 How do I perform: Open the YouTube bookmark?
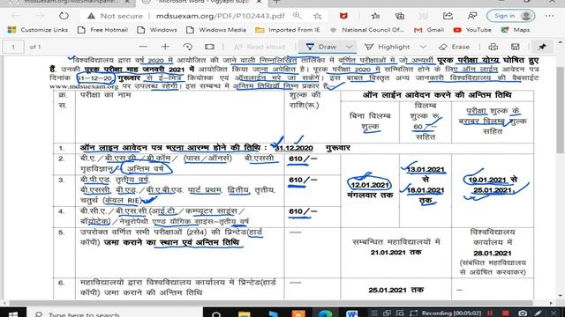click(x=472, y=30)
